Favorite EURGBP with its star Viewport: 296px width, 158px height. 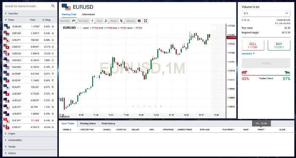click(53, 74)
